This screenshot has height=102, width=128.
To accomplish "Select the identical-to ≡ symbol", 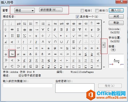I will click(x=55, y=54).
